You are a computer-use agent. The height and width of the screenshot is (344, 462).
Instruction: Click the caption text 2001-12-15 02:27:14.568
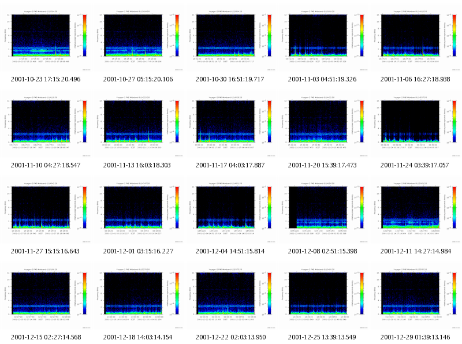[x=46, y=337]
